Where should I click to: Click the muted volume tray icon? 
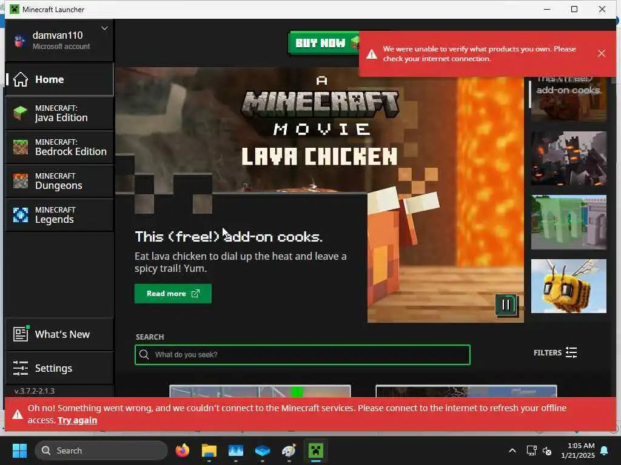click(x=547, y=450)
